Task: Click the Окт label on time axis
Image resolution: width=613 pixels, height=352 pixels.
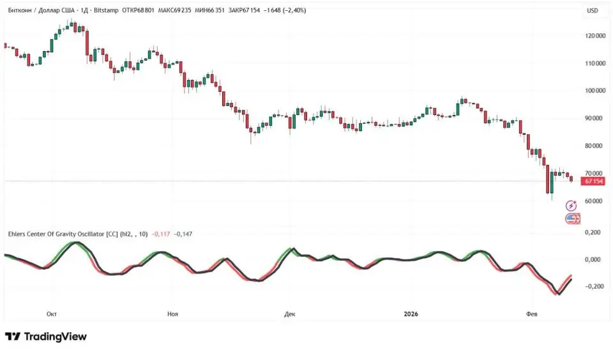Action: coord(52,314)
